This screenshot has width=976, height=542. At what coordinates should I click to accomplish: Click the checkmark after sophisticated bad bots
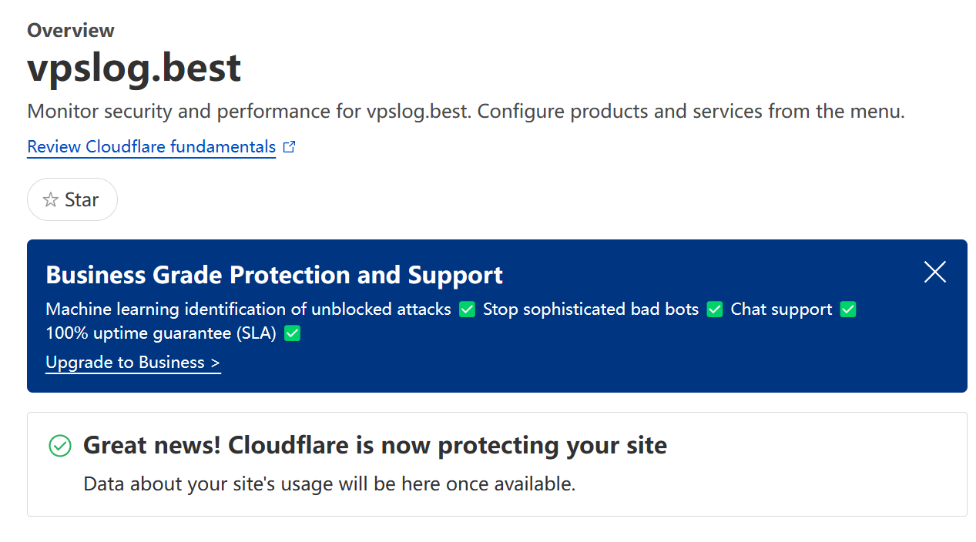pos(715,309)
